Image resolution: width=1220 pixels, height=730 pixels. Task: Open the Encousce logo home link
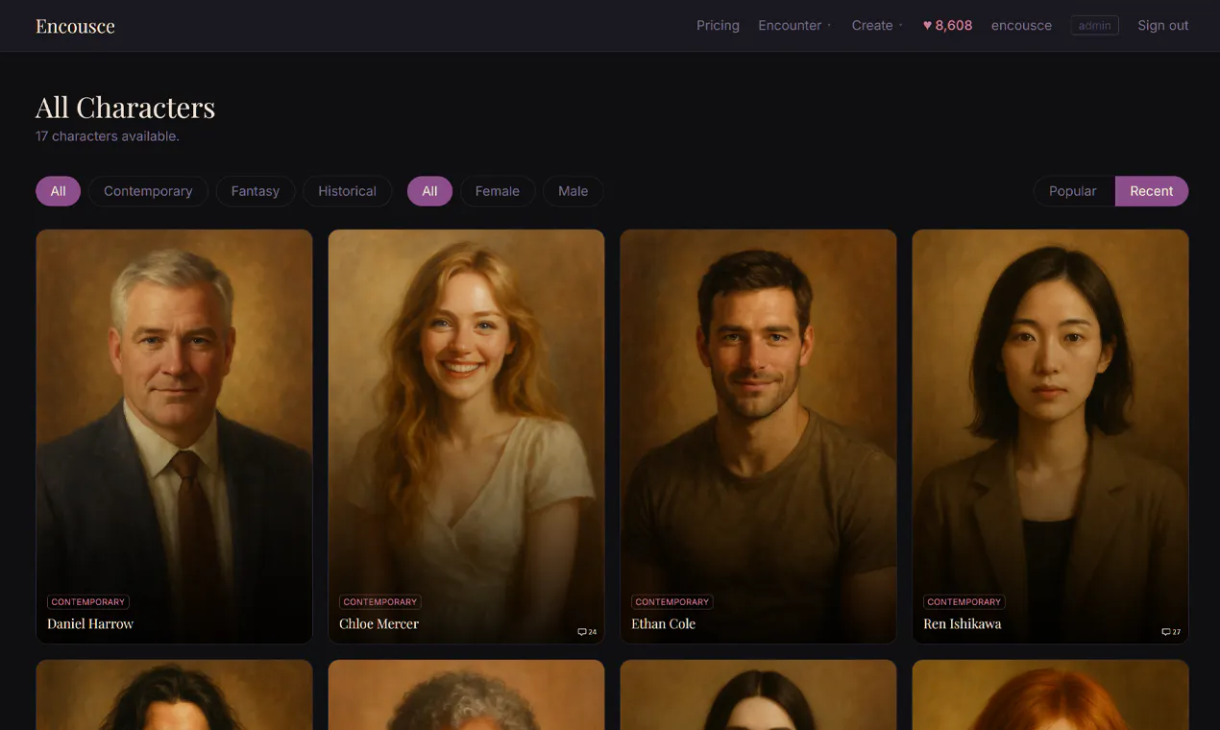point(75,26)
